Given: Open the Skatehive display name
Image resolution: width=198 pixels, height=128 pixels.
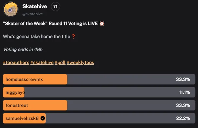Looking at the screenshot, I should 35,6.
